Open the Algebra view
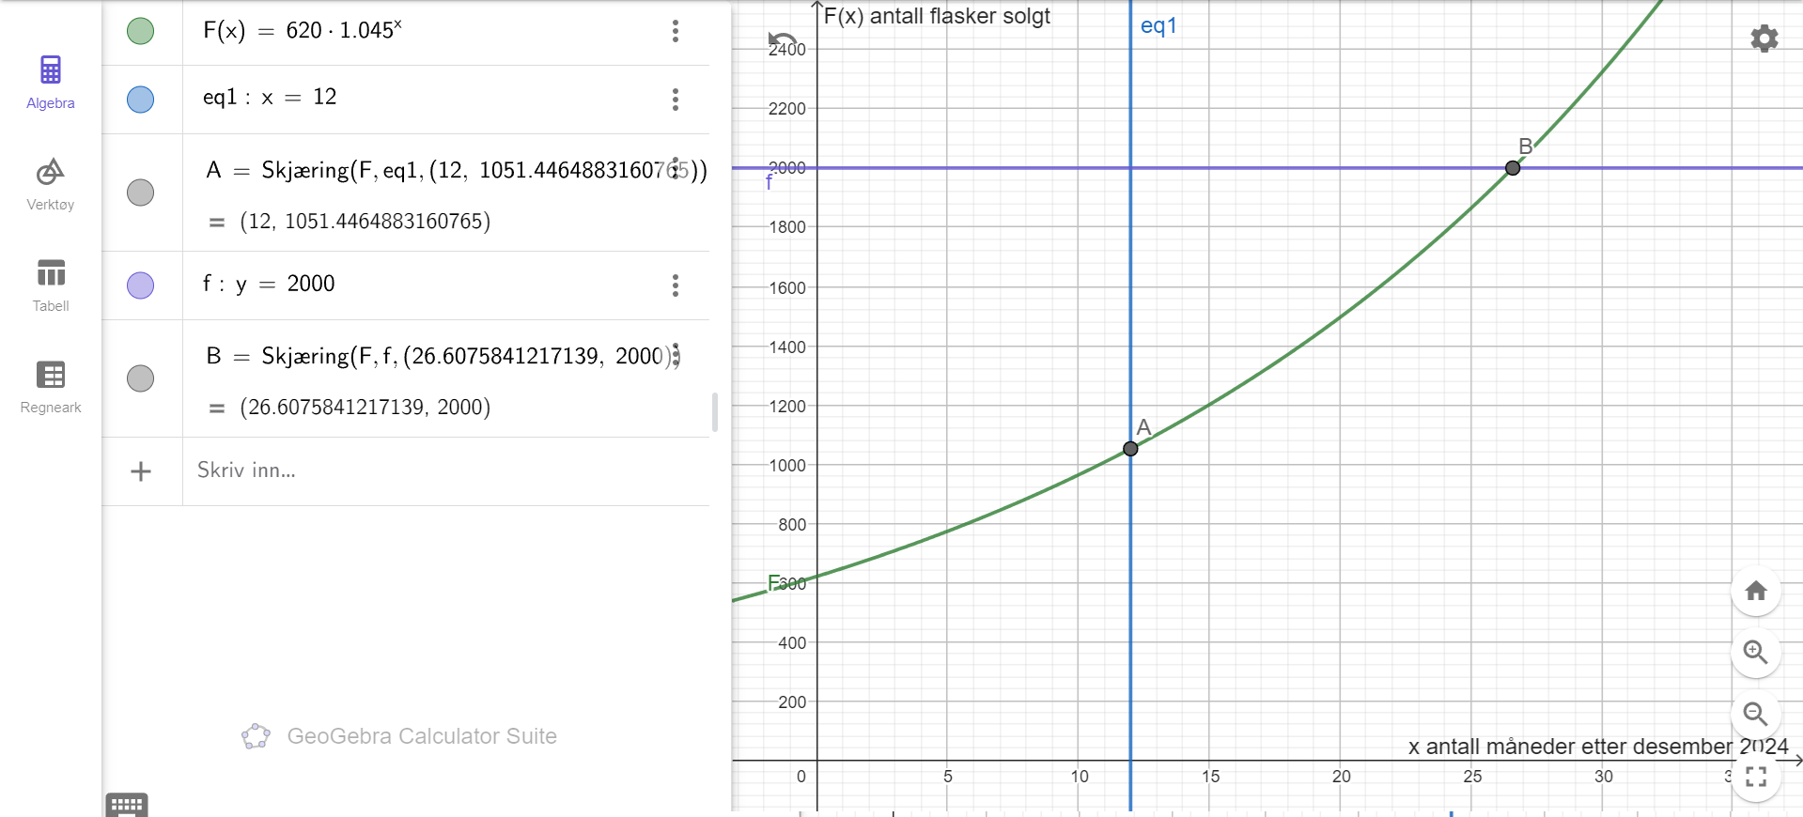1803x817 pixels. click(x=51, y=84)
